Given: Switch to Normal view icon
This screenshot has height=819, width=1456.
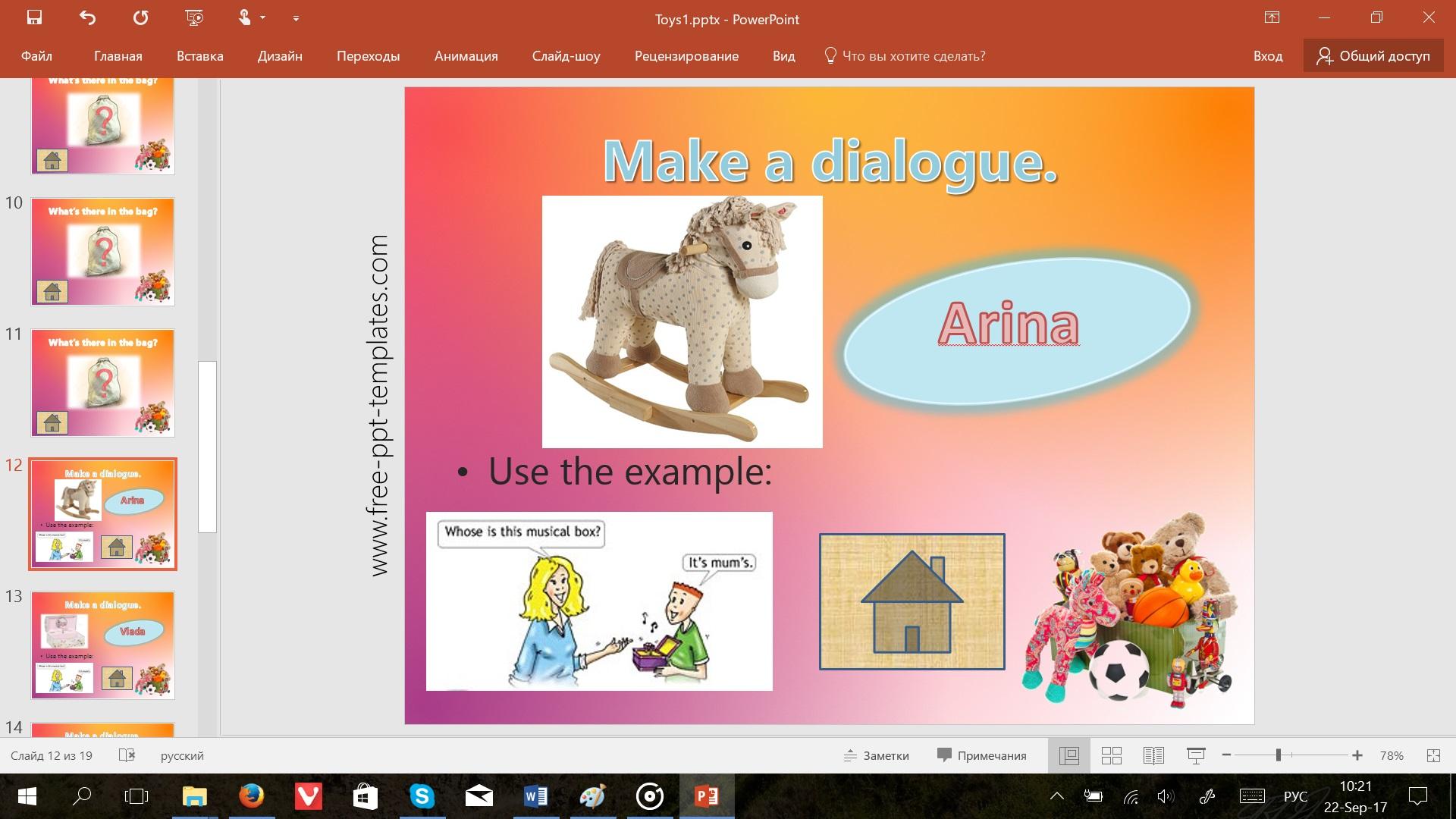Looking at the screenshot, I should click(x=1069, y=755).
